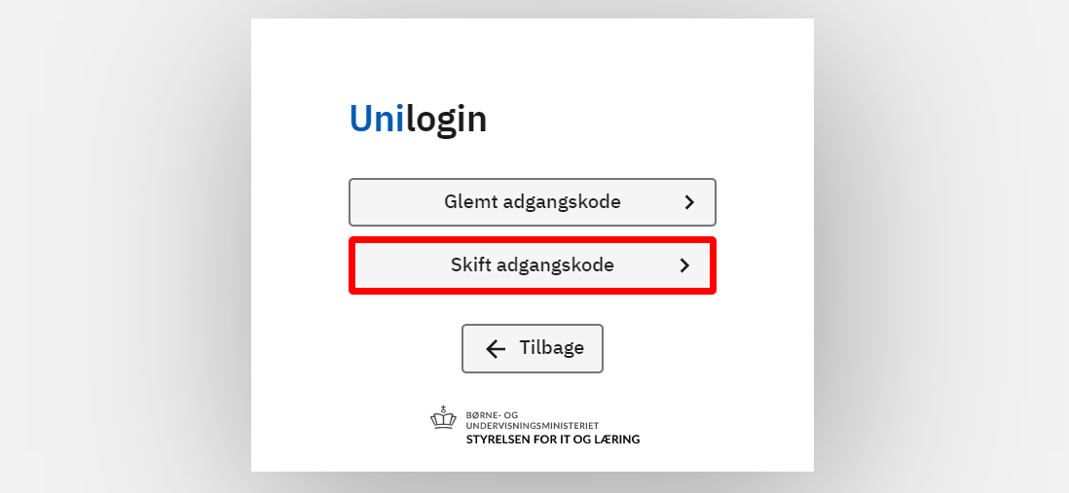Click the "Undervisningsministeriet" text line
Image resolution: width=1069 pixels, height=493 pixels.
click(533, 426)
